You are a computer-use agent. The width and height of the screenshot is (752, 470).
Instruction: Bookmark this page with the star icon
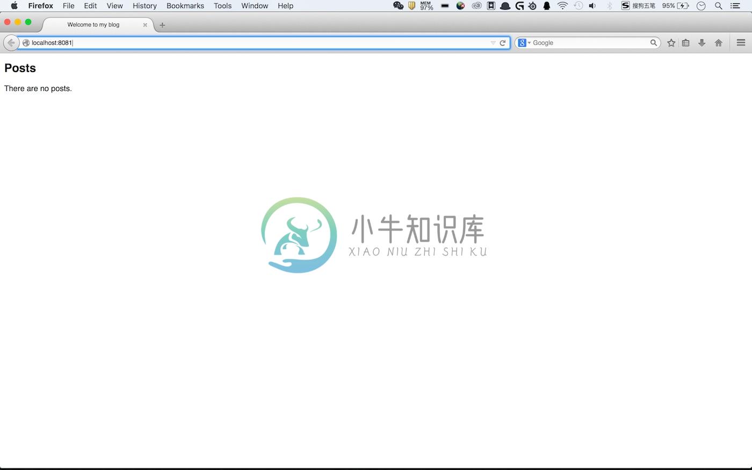671,43
